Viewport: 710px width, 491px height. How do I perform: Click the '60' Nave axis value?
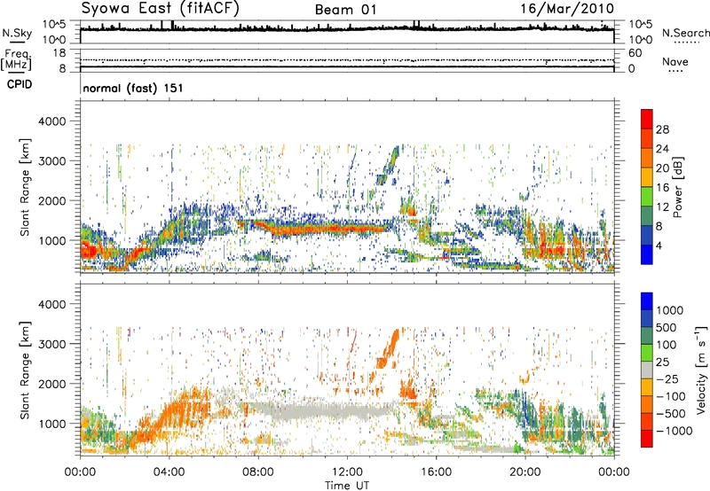635,53
